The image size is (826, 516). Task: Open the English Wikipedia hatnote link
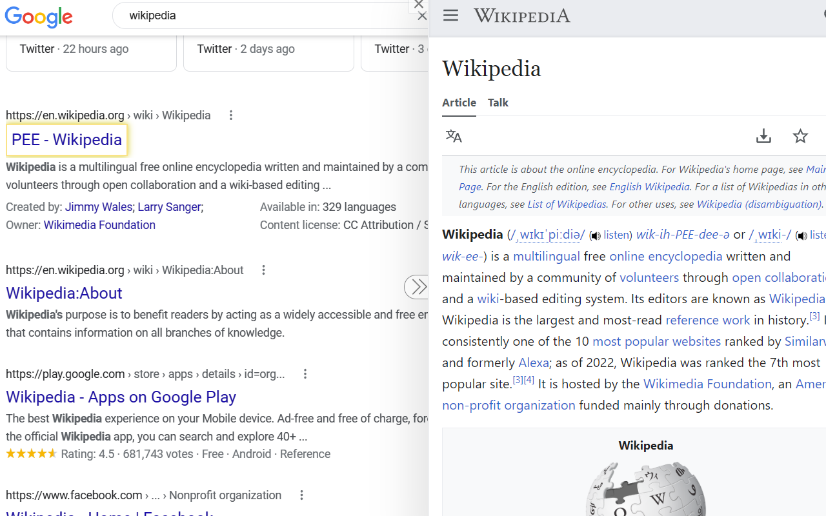tap(649, 186)
